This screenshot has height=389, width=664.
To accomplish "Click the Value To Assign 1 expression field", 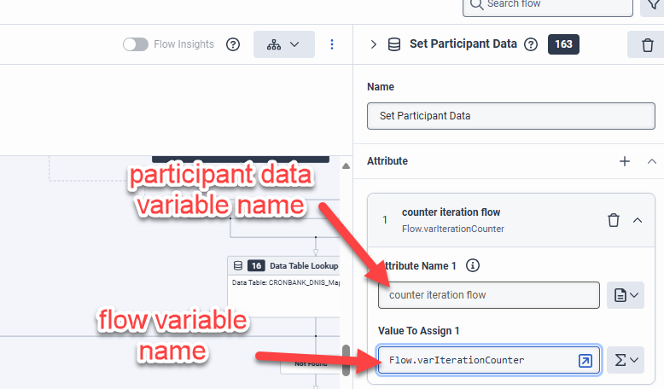I will [476, 360].
